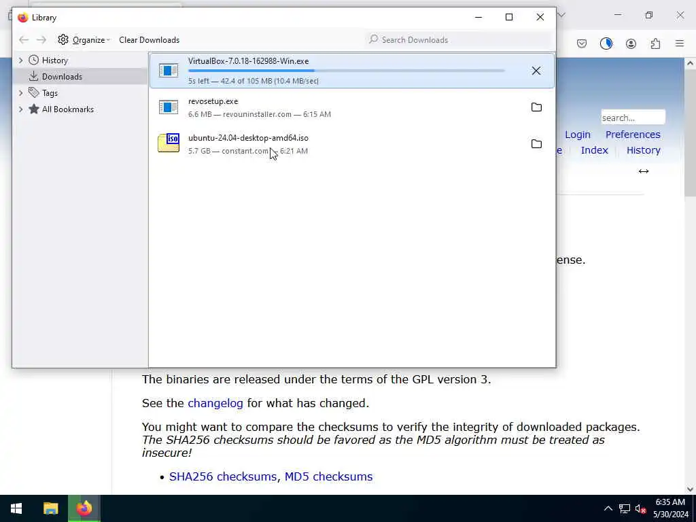Screen dimensions: 696x522
Task: Click webpage scrollbar up arrow
Action: coord(690,63)
